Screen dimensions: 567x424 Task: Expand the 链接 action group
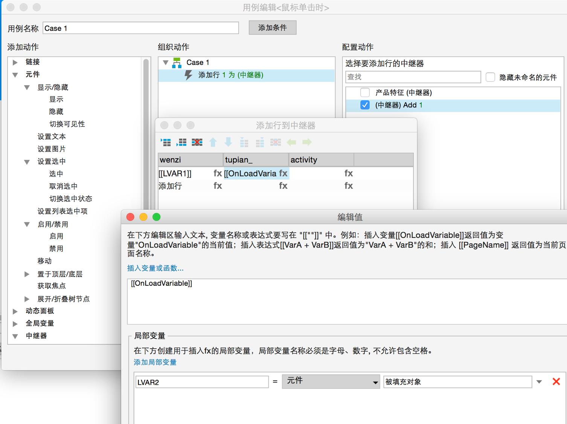pyautogui.click(x=15, y=62)
